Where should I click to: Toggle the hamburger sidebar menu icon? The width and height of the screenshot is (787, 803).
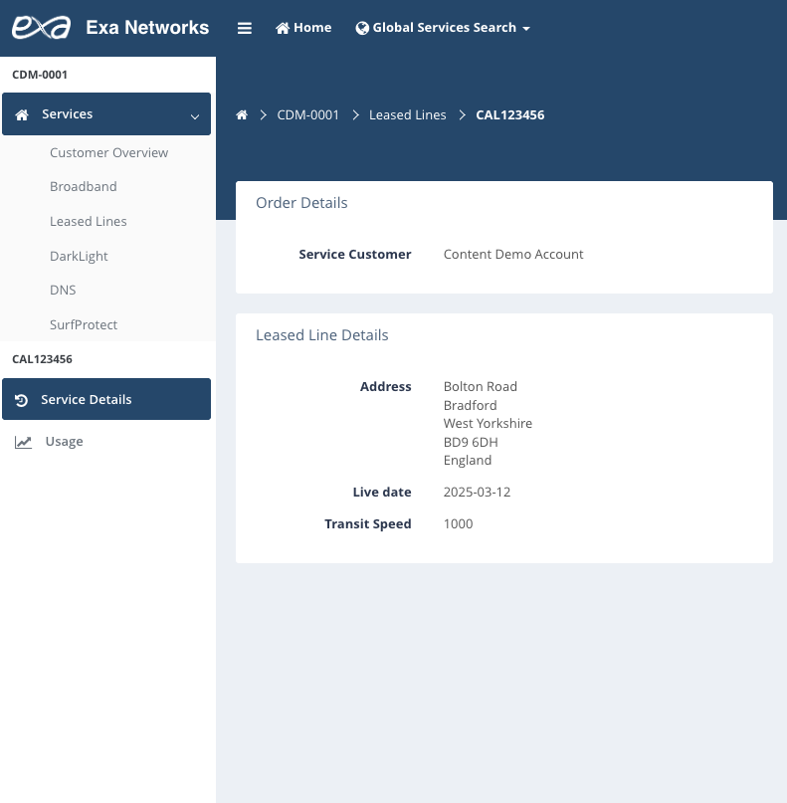tap(245, 28)
